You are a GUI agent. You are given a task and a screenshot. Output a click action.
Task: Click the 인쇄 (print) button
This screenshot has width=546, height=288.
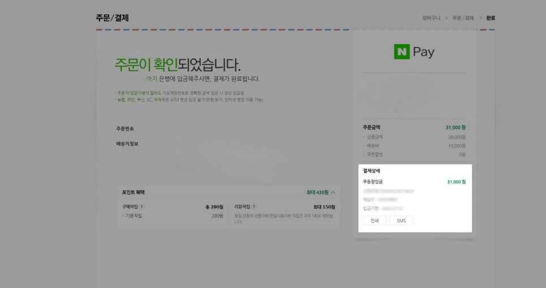[374, 221]
